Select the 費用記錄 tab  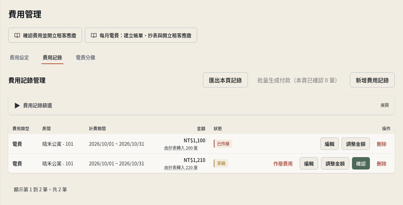pos(52,58)
